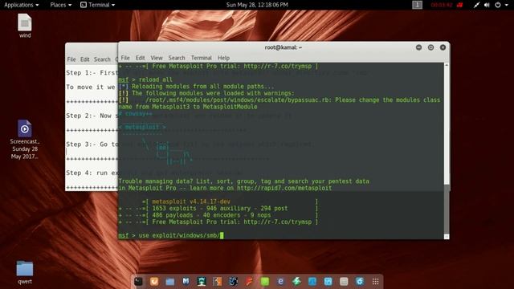
Task: Open Search menu in the terminal window
Action: pyautogui.click(x=177, y=58)
